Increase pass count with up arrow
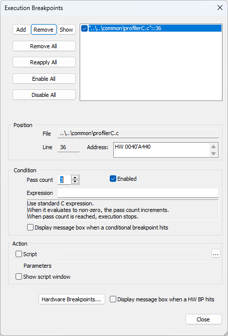Screen dimensions: 228x336 tap(75, 178)
